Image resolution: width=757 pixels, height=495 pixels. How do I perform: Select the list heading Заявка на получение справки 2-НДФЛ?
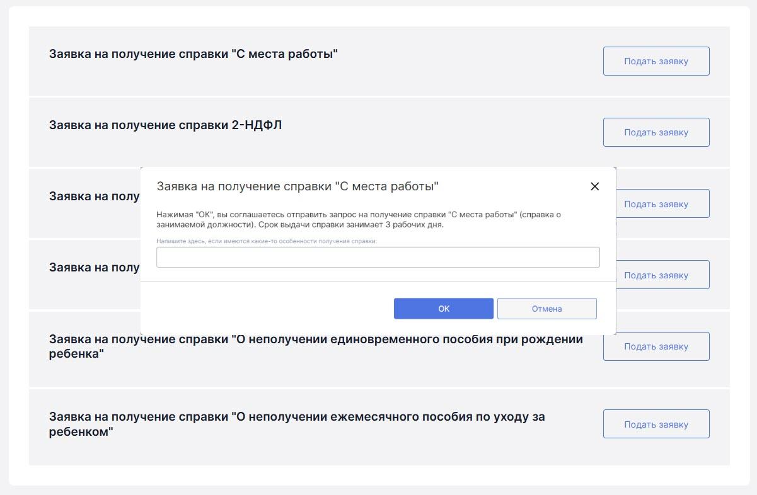(x=165, y=125)
